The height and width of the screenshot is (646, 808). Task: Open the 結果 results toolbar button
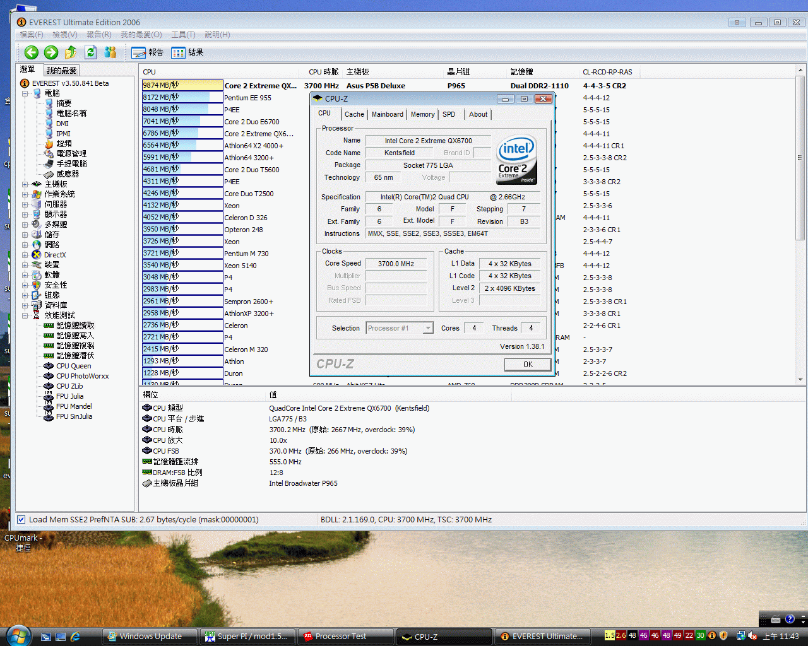click(x=187, y=52)
